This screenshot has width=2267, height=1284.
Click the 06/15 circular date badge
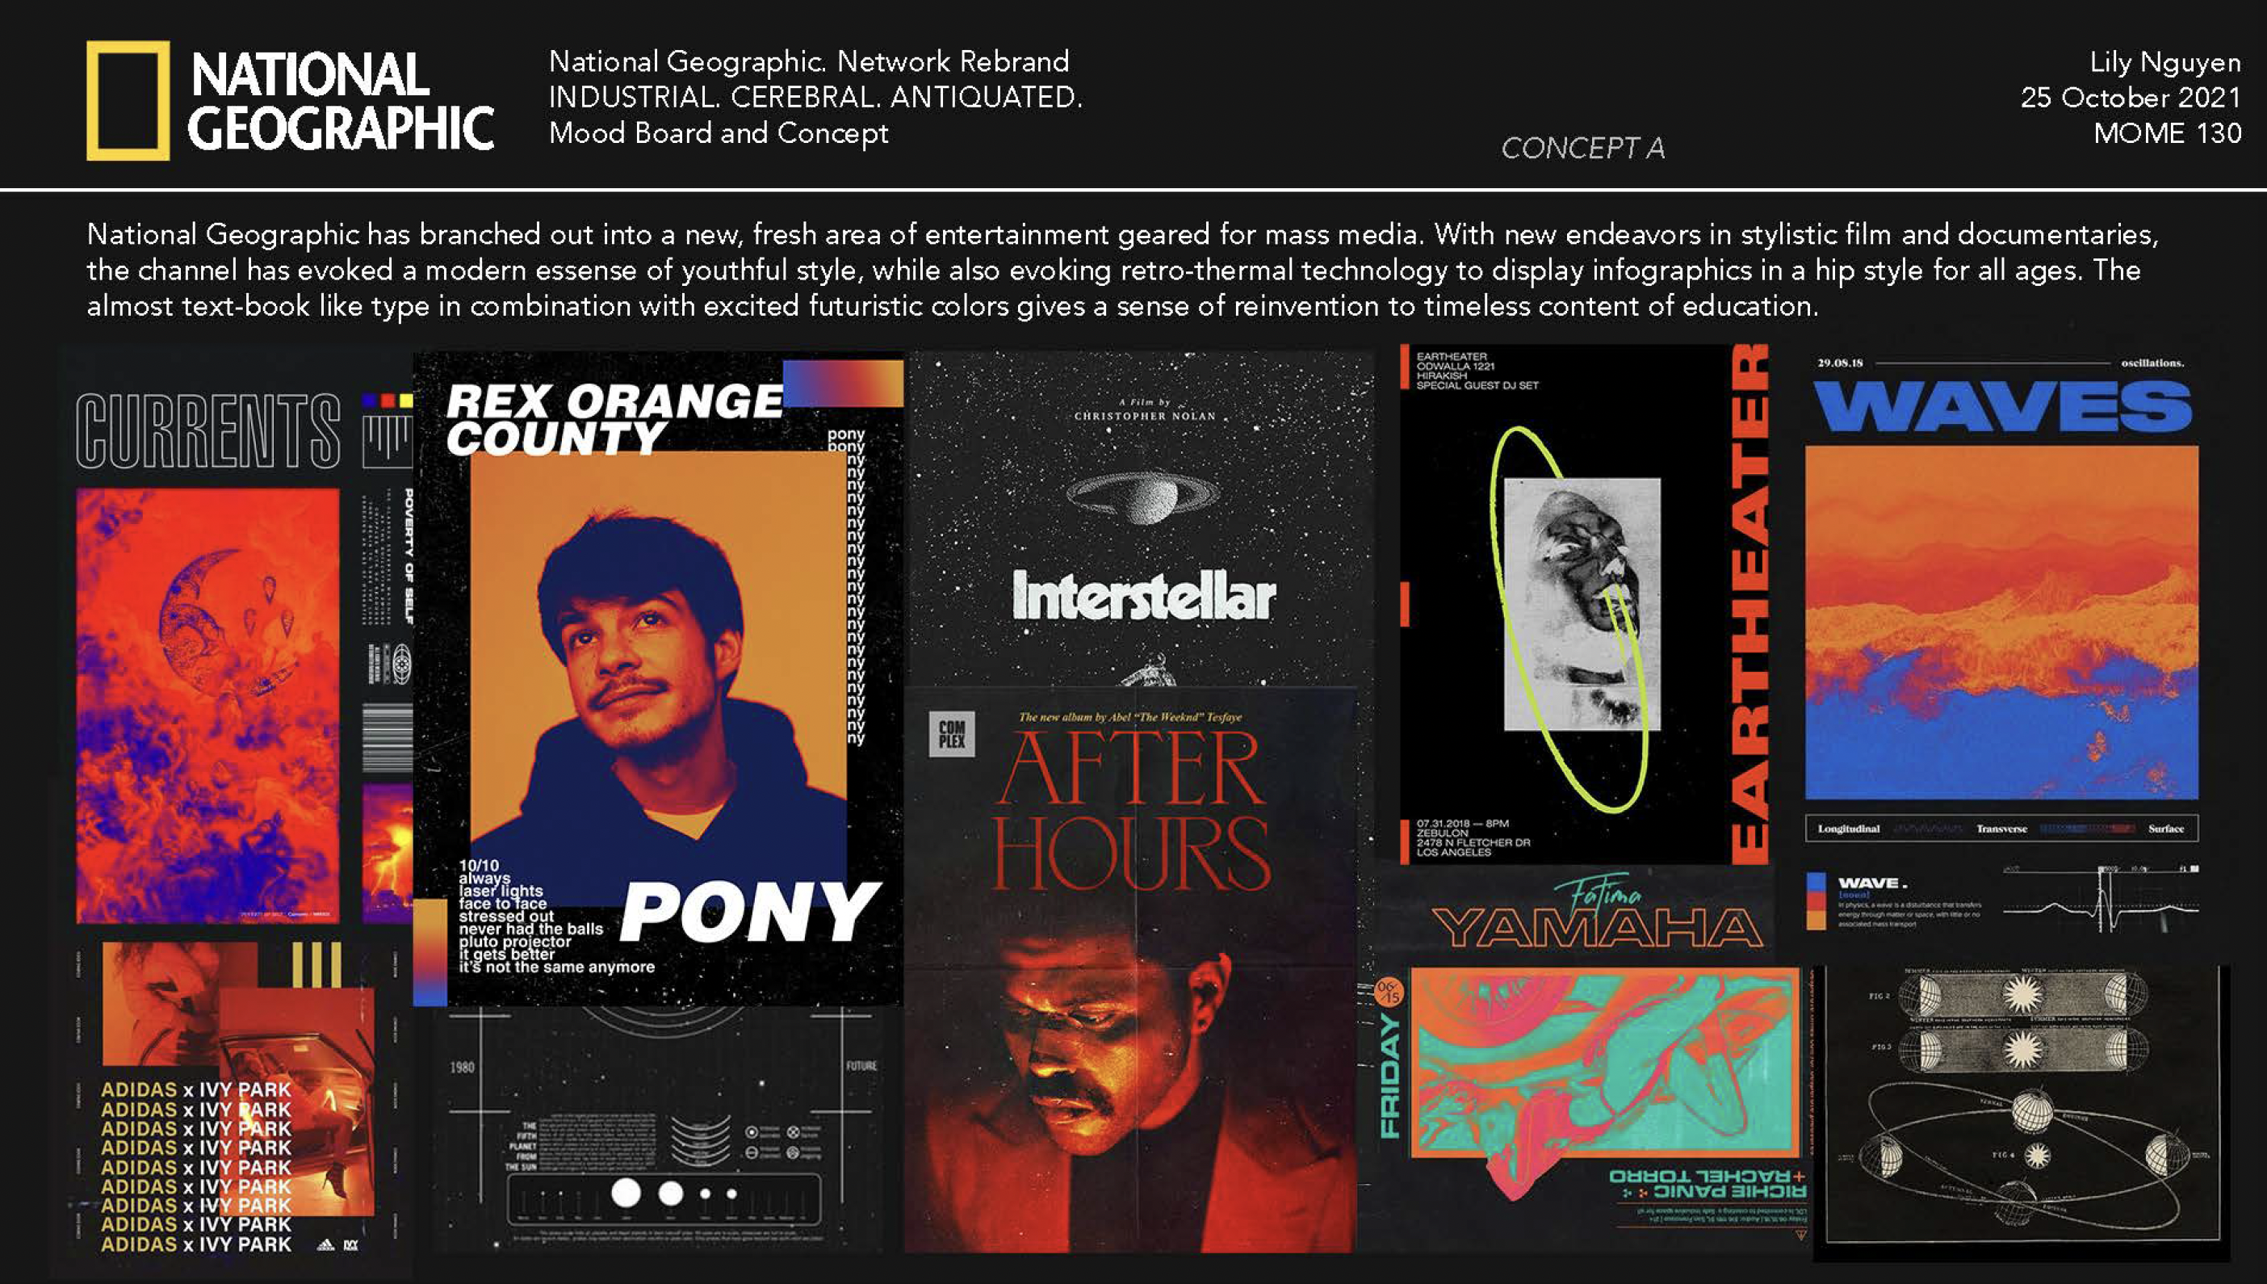1389,992
